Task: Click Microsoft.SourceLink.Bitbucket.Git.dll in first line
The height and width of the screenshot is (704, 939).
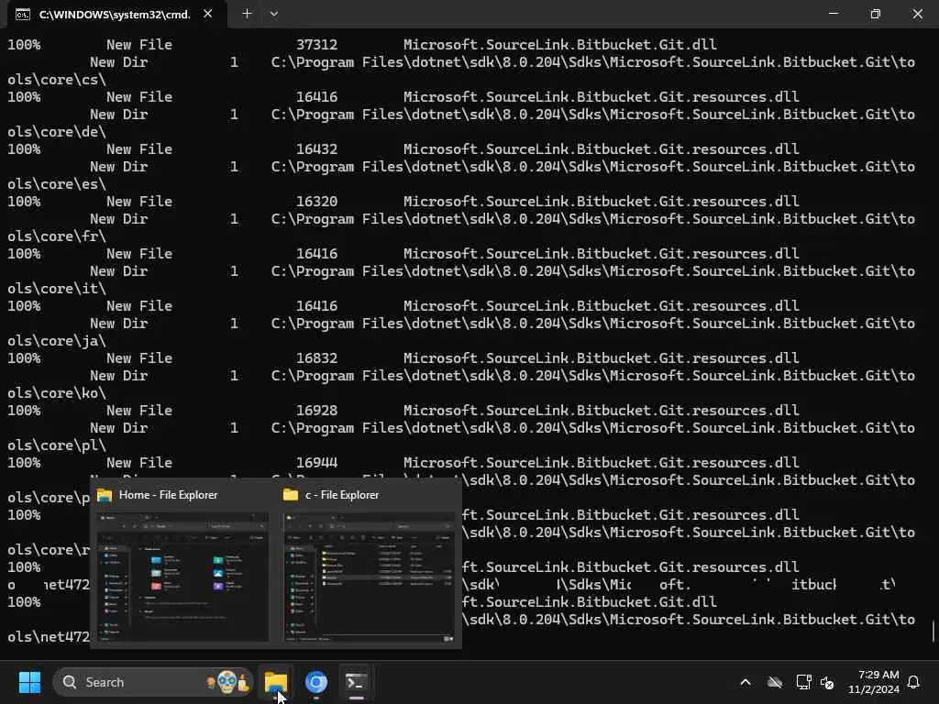Action: tap(560, 44)
